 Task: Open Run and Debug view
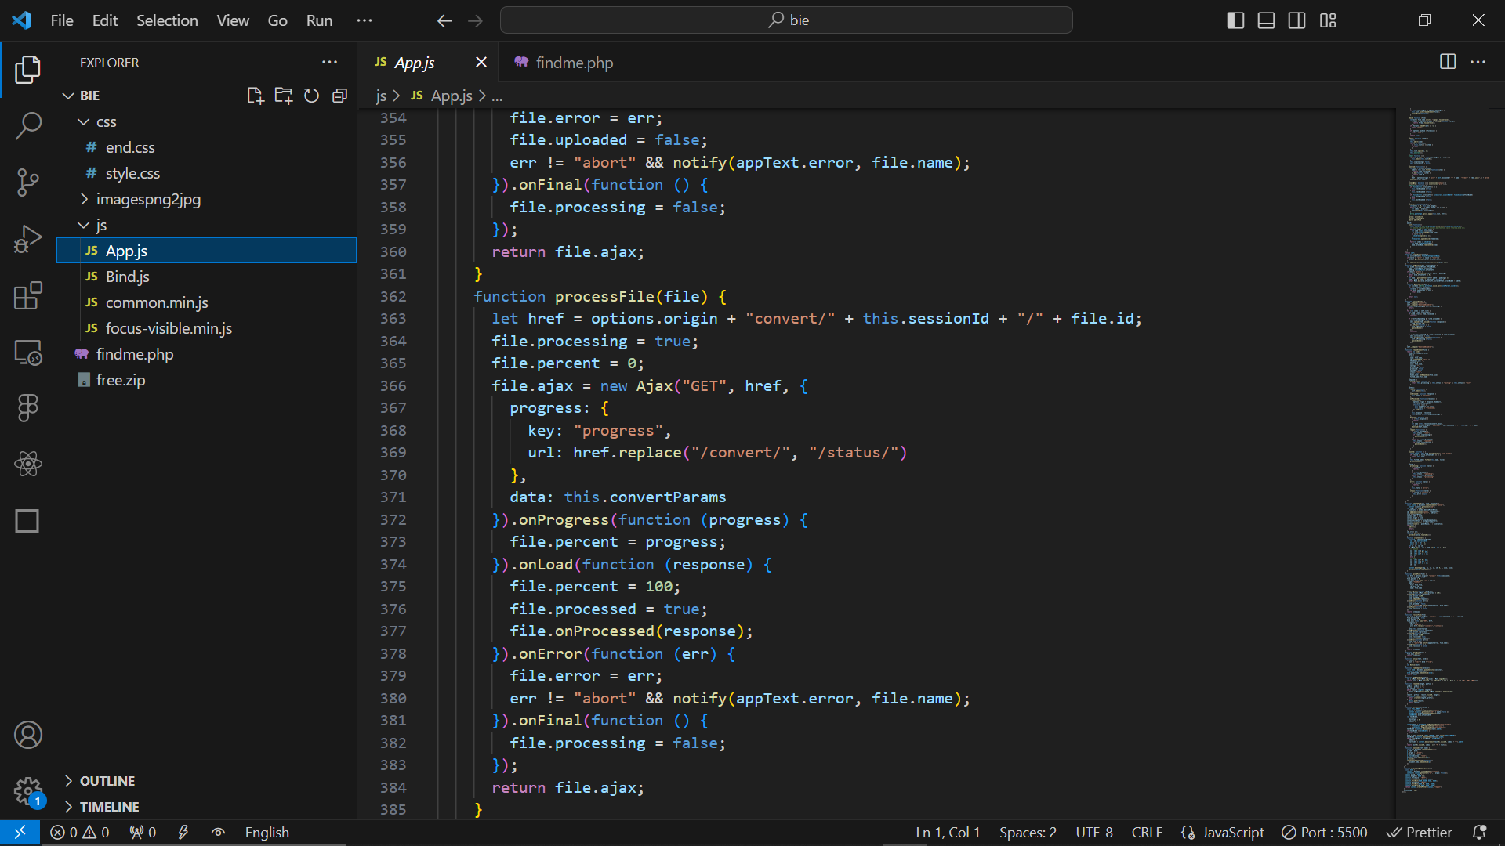(28, 239)
